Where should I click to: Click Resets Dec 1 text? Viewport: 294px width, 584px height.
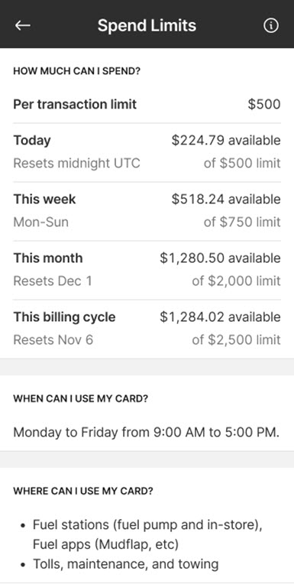tap(53, 281)
